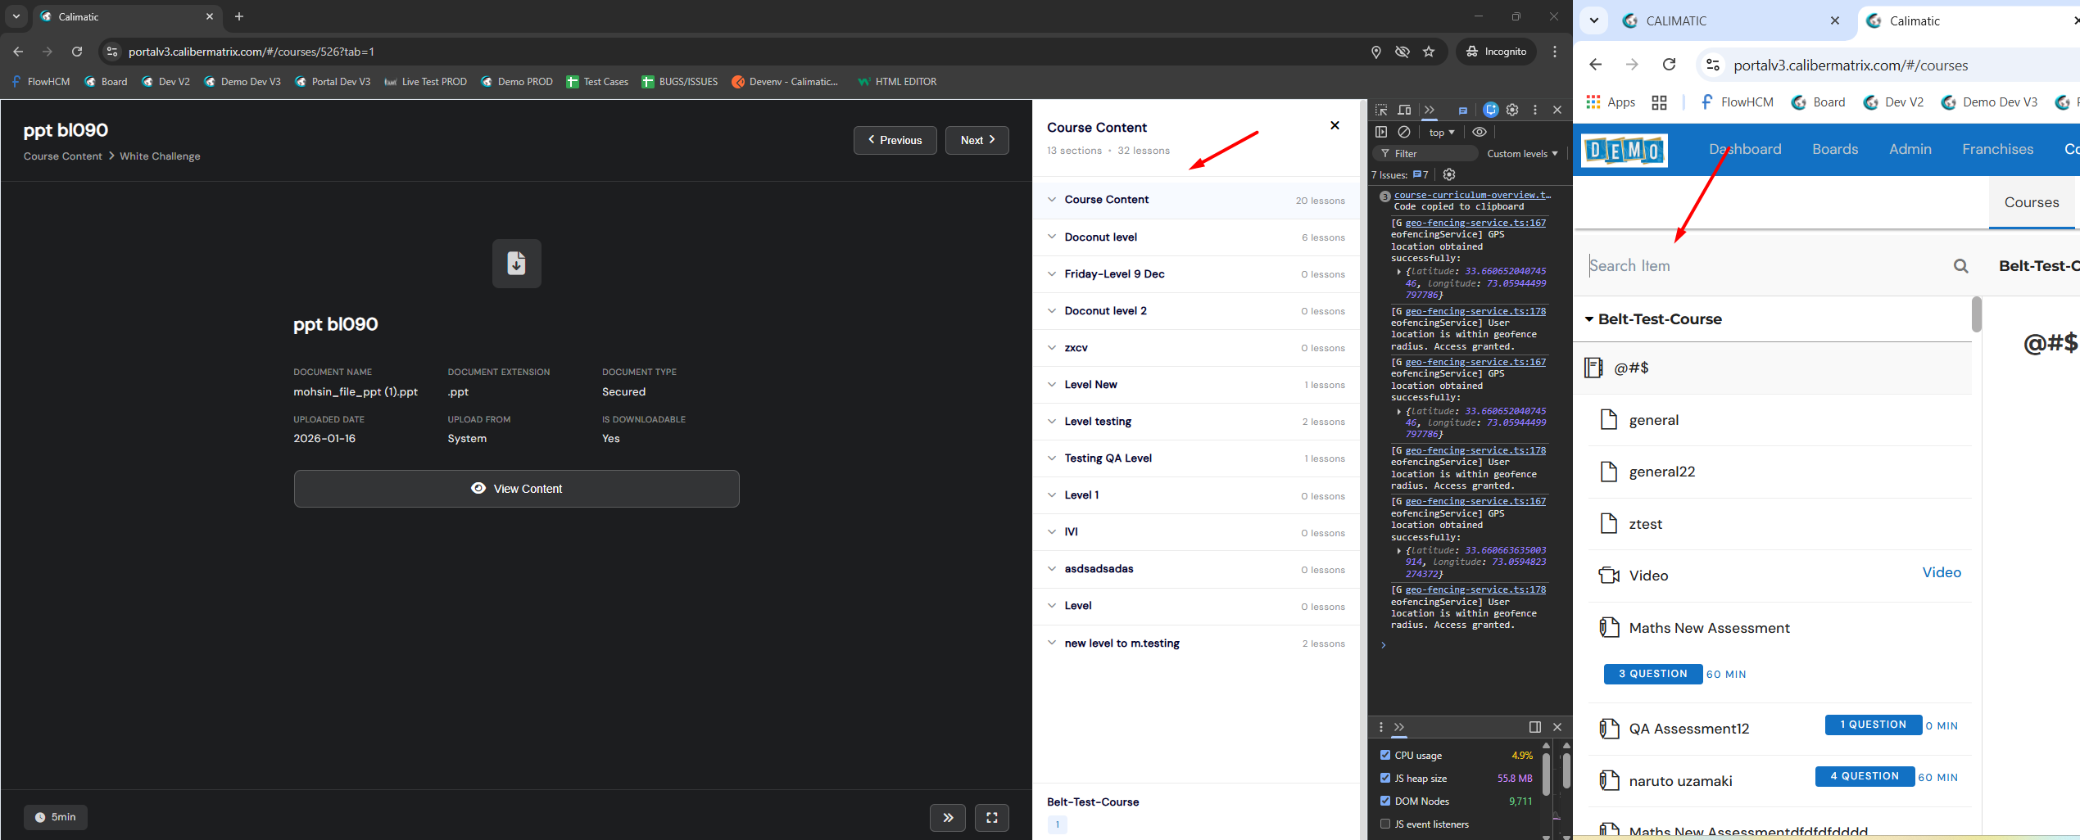This screenshot has height=840, width=2080.
Task: Collapse the sidebar with the double-chevron button
Action: tap(948, 817)
